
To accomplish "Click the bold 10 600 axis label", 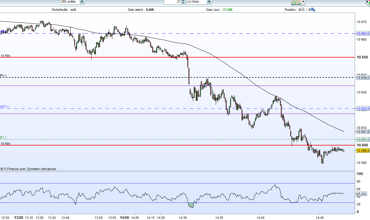I will point(362,145).
